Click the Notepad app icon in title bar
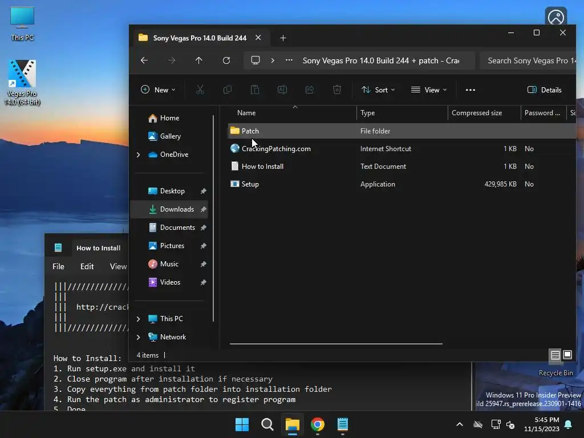Image resolution: width=584 pixels, height=438 pixels. (x=58, y=248)
